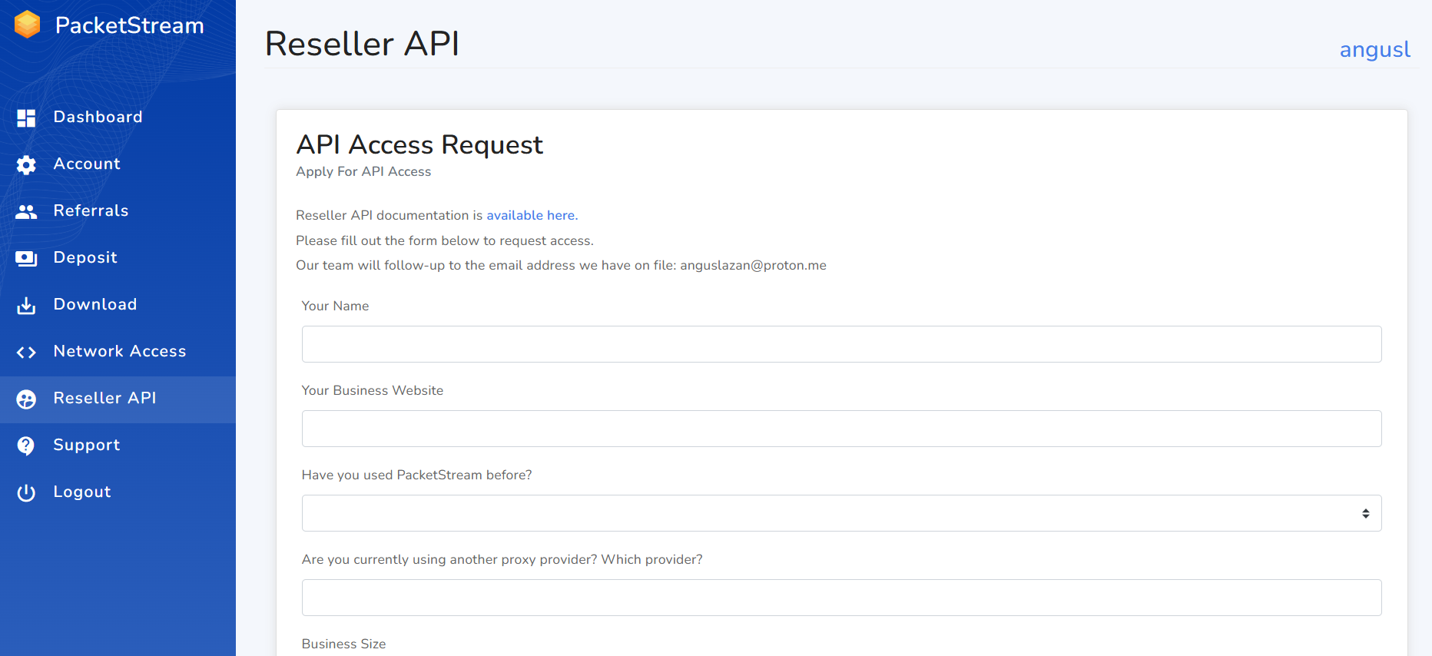Open the Download page
The height and width of the screenshot is (656, 1432).
[118, 304]
